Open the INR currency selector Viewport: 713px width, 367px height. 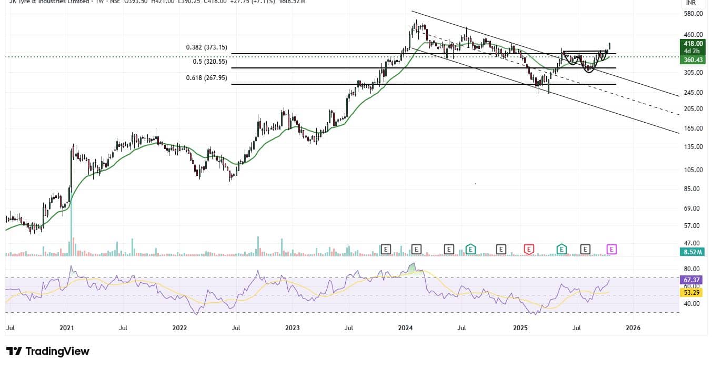tap(691, 3)
